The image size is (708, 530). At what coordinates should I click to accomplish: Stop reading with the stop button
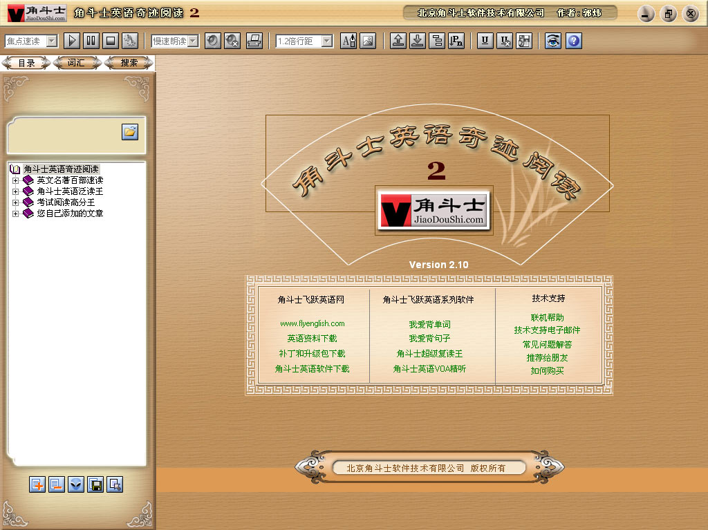[x=111, y=41]
